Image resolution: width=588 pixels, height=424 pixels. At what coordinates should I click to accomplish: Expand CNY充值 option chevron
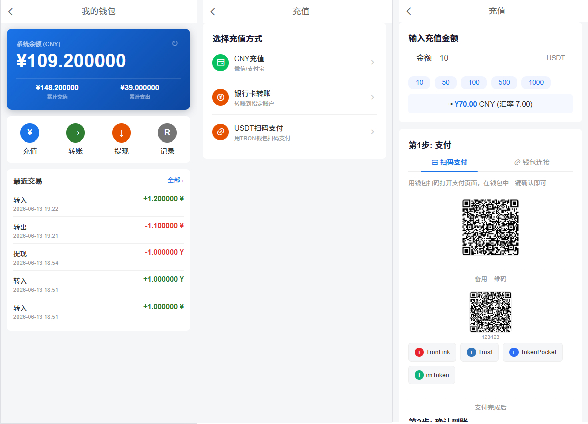tap(373, 63)
